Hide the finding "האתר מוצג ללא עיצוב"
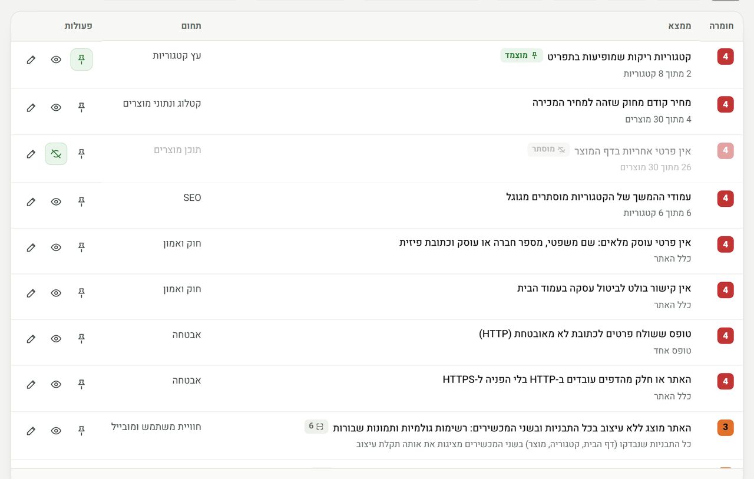Image resolution: width=754 pixels, height=479 pixels. (56, 431)
